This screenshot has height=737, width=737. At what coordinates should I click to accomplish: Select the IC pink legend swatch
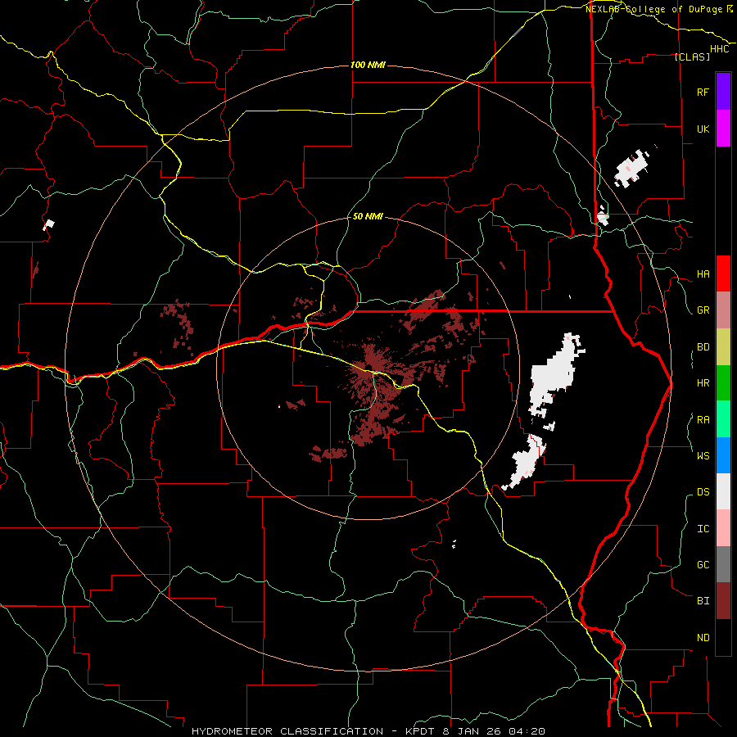723,528
